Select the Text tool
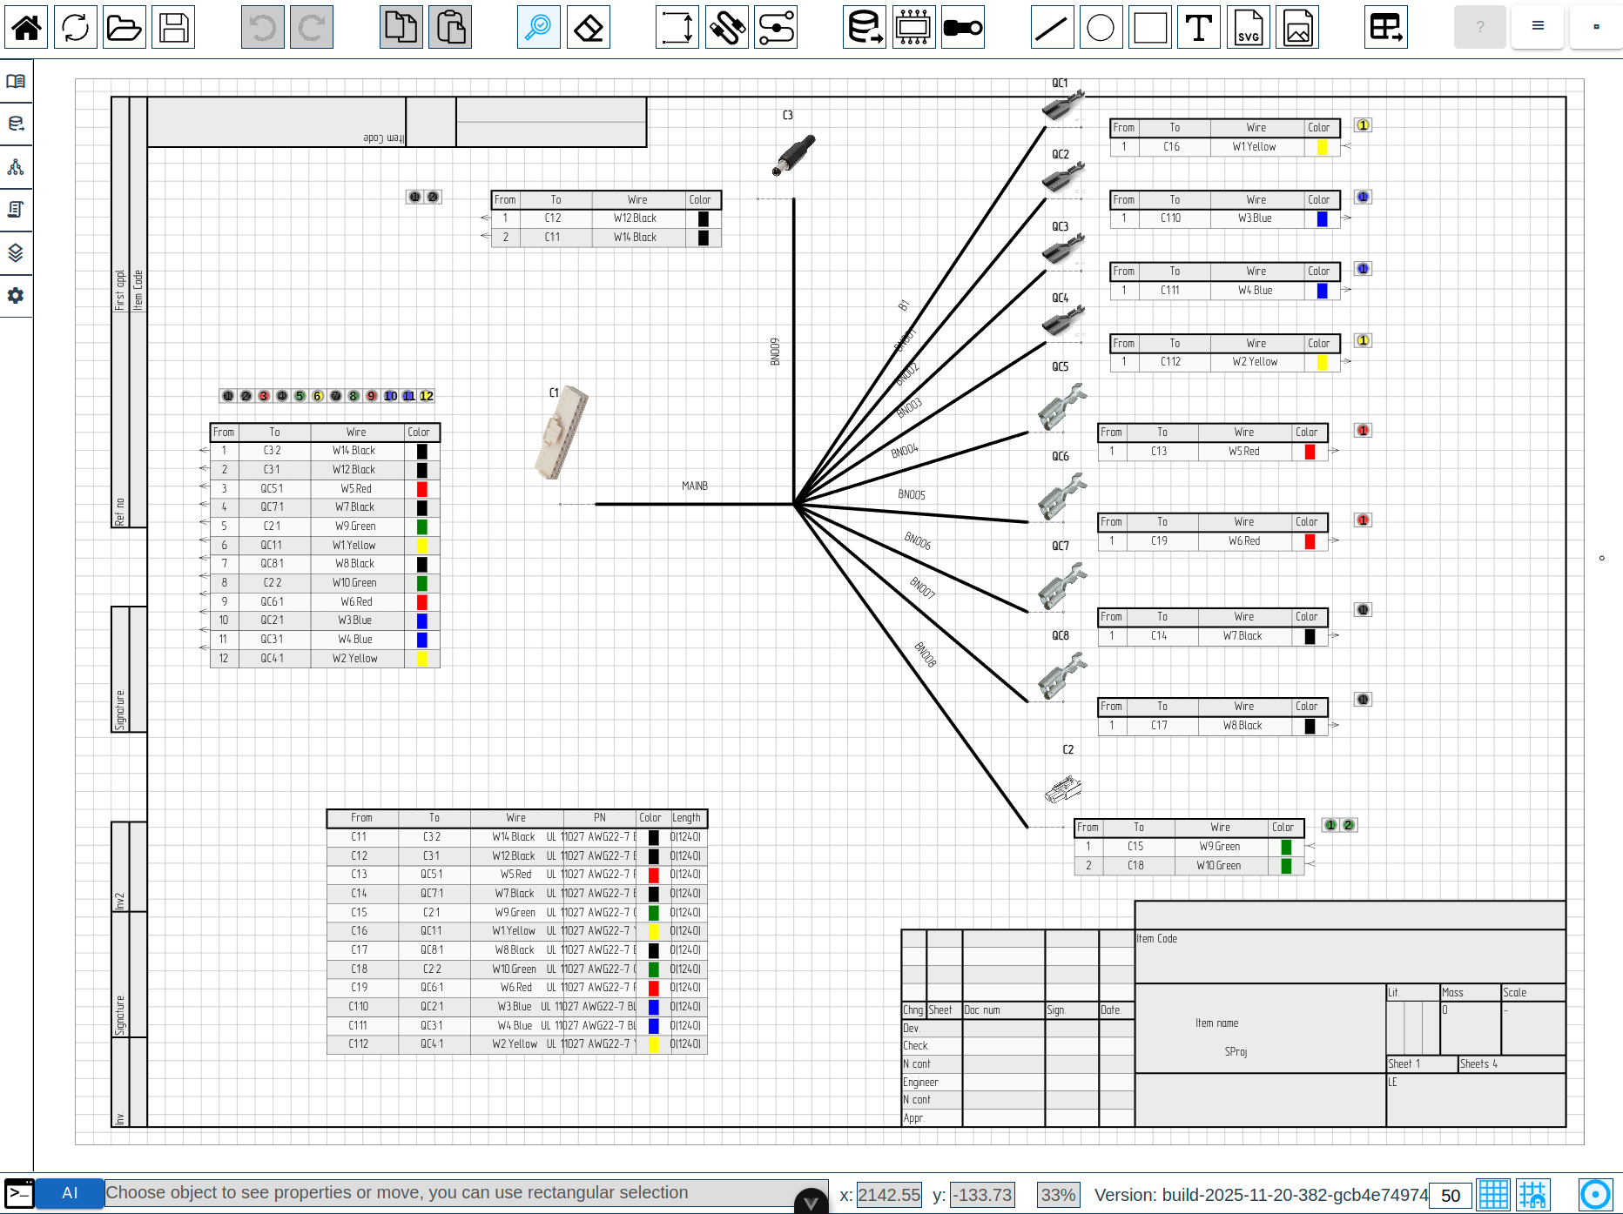The width and height of the screenshot is (1623, 1214). click(1199, 27)
